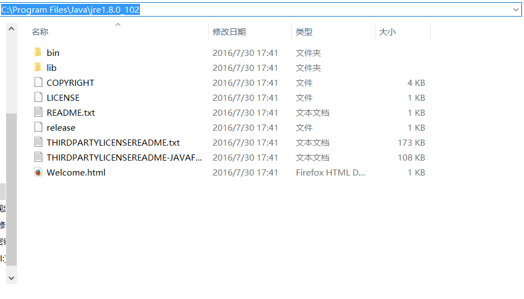
Task: Select the lib folder name
Action: (x=52, y=68)
